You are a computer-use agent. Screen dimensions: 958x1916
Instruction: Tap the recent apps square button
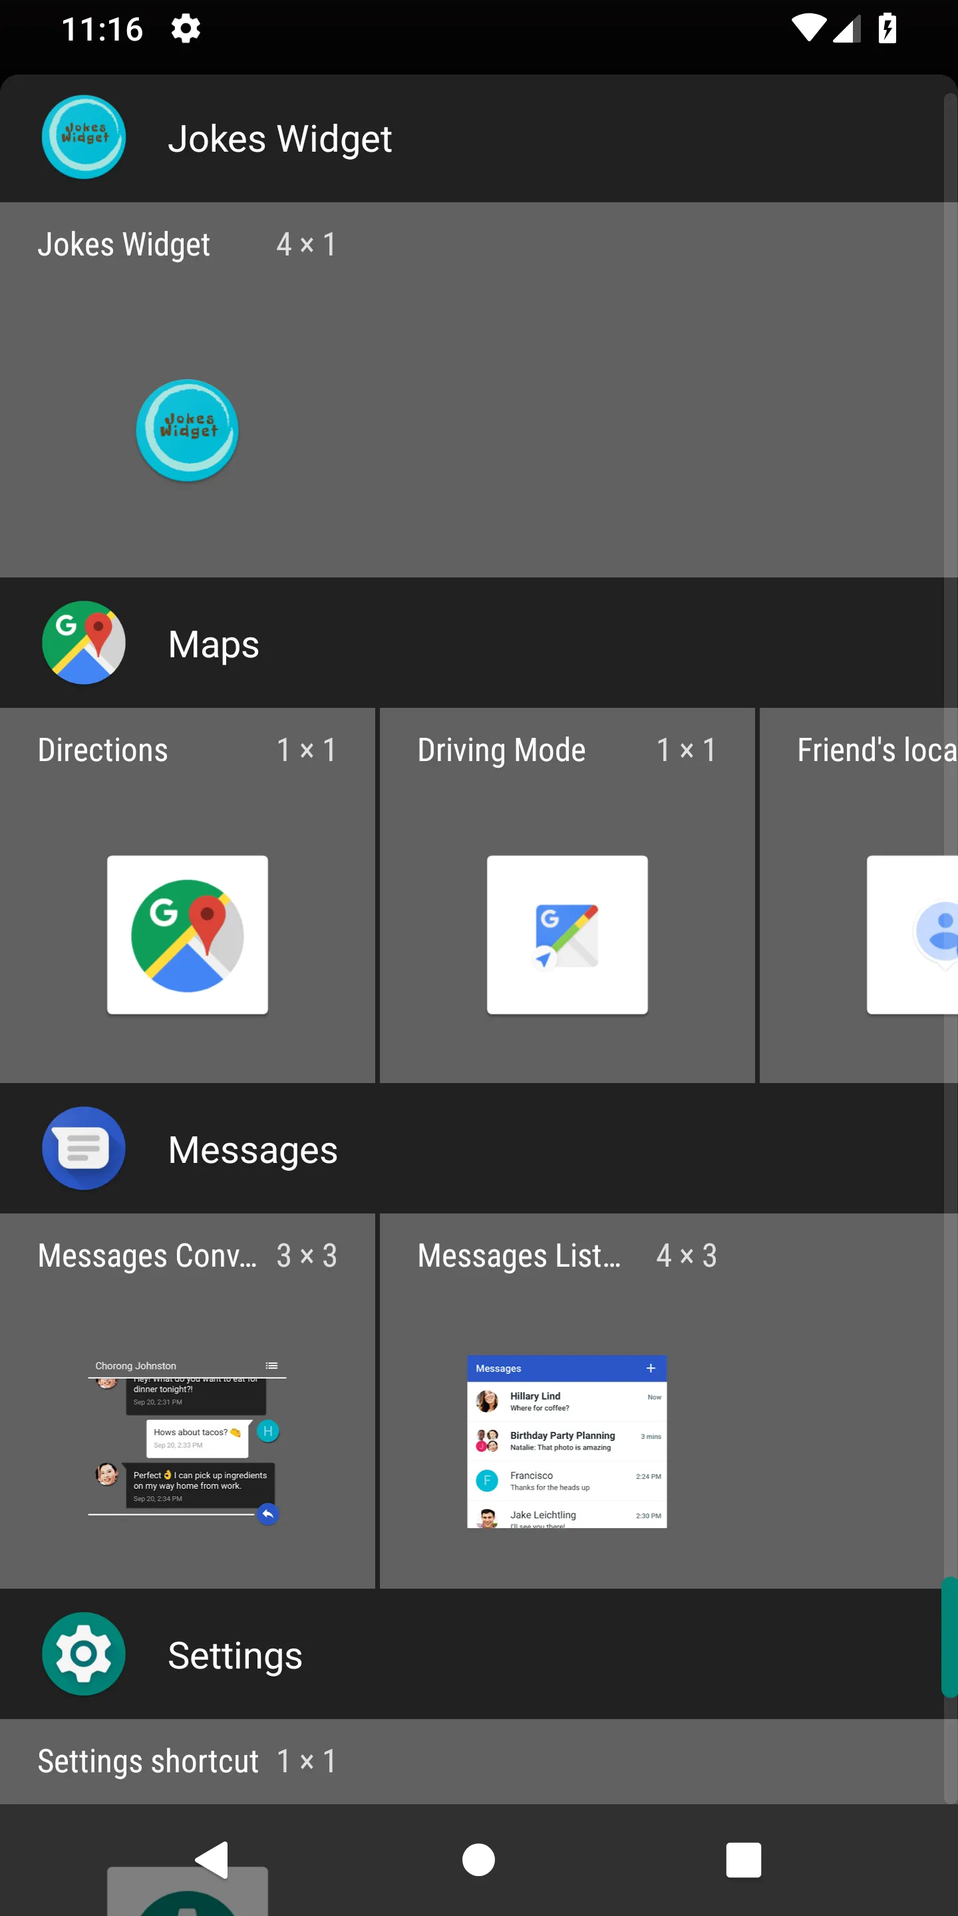pyautogui.click(x=744, y=1860)
